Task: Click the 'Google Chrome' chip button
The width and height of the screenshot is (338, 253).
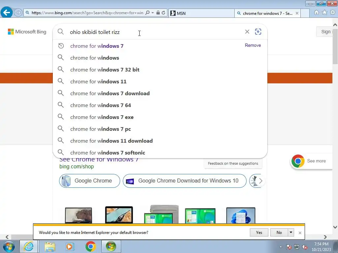Action: (x=89, y=181)
